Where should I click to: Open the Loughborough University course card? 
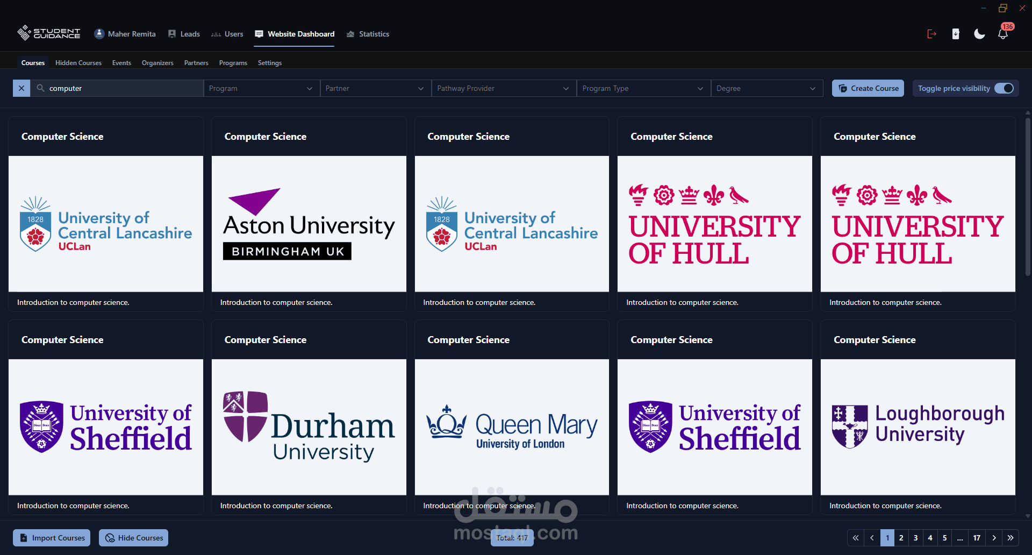click(x=918, y=417)
